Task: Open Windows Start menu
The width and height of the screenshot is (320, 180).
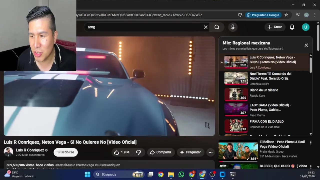Action: click(87, 174)
